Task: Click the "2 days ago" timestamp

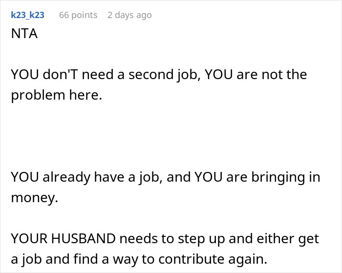Action: coord(129,15)
